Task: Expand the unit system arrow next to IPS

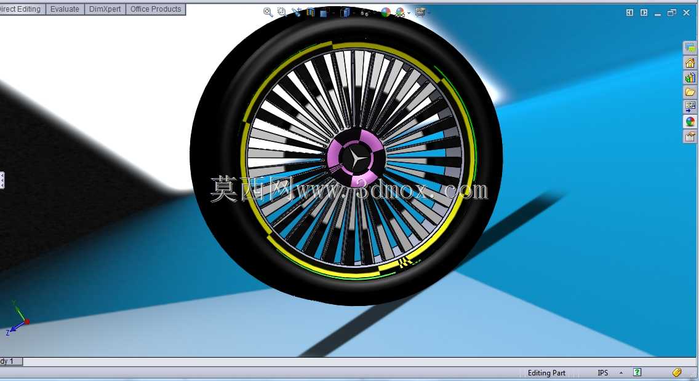Action: click(621, 372)
